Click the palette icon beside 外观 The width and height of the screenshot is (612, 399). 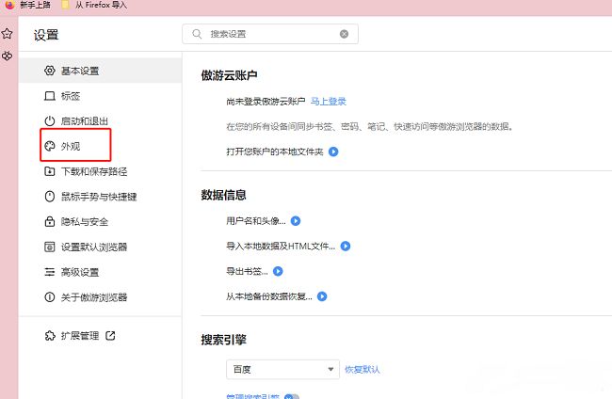50,146
